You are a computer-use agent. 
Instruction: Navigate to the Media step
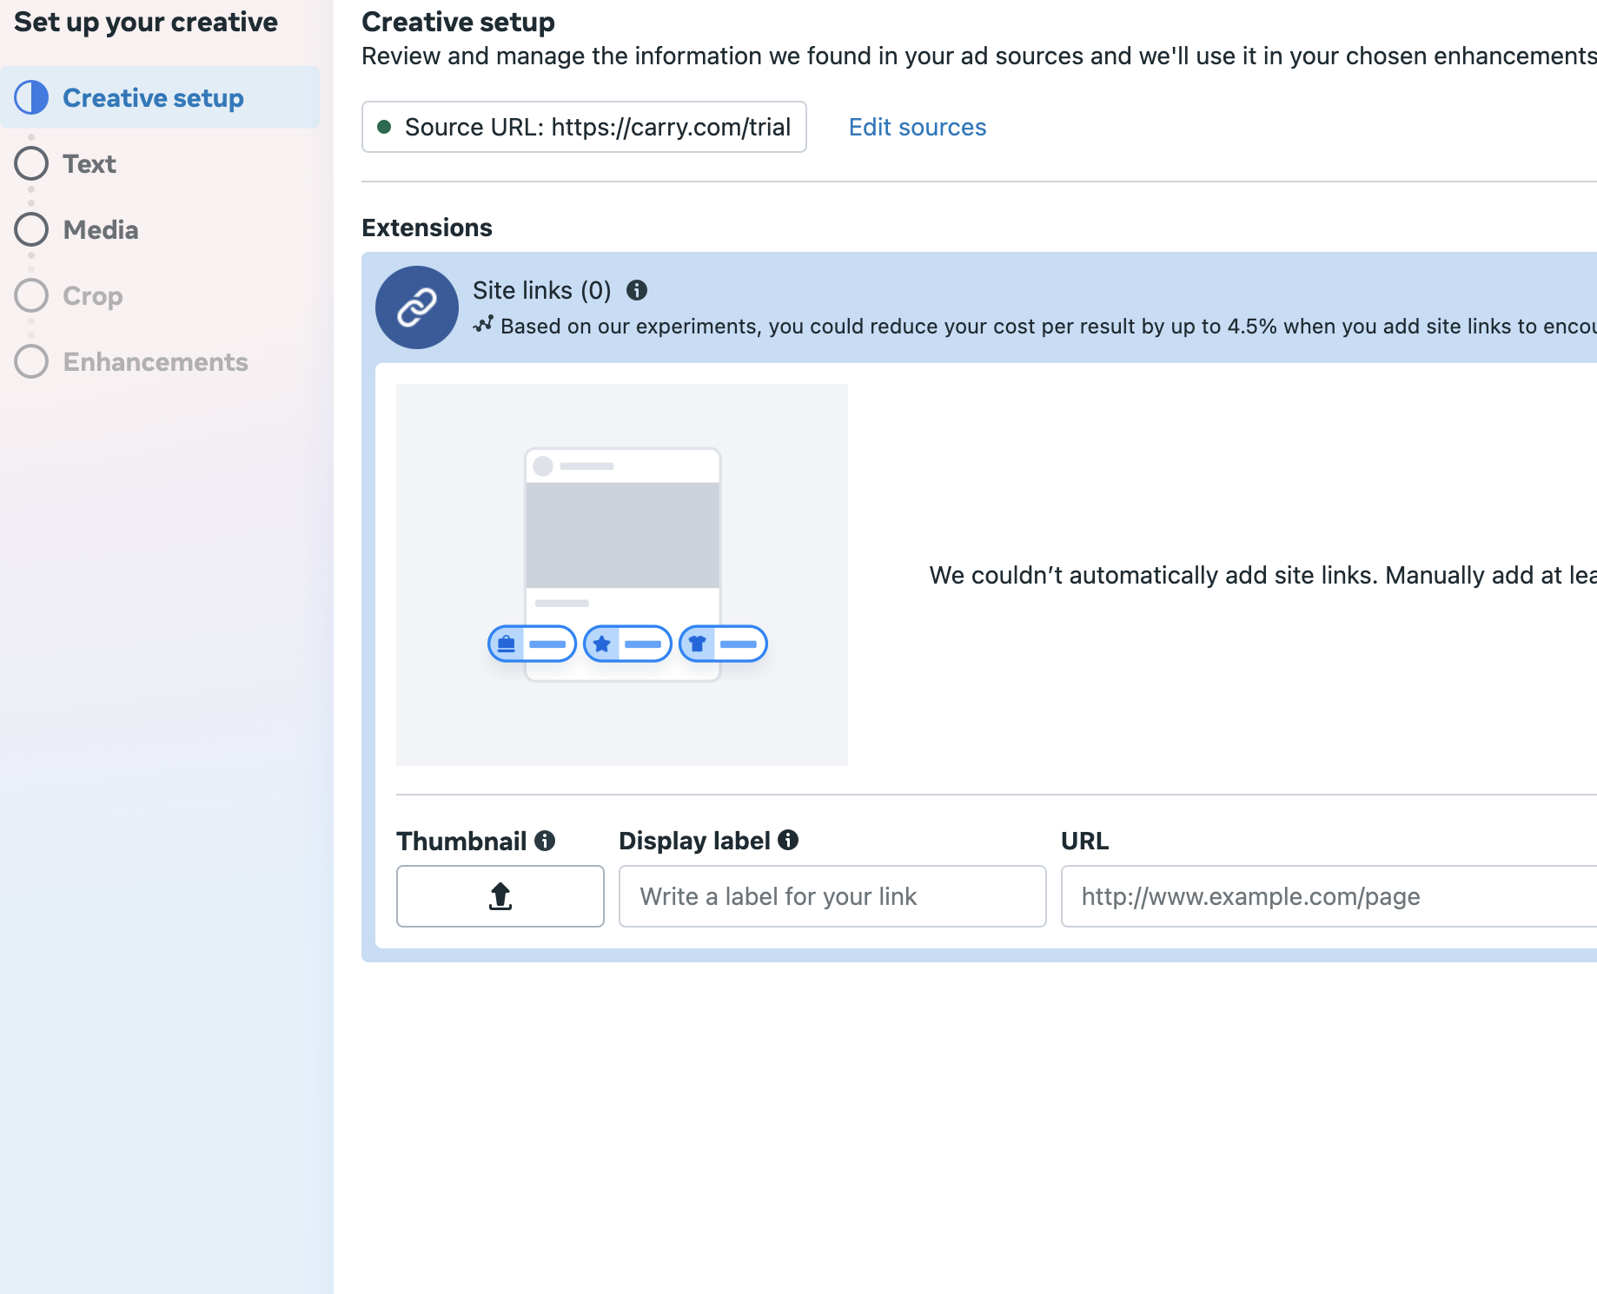pos(100,229)
